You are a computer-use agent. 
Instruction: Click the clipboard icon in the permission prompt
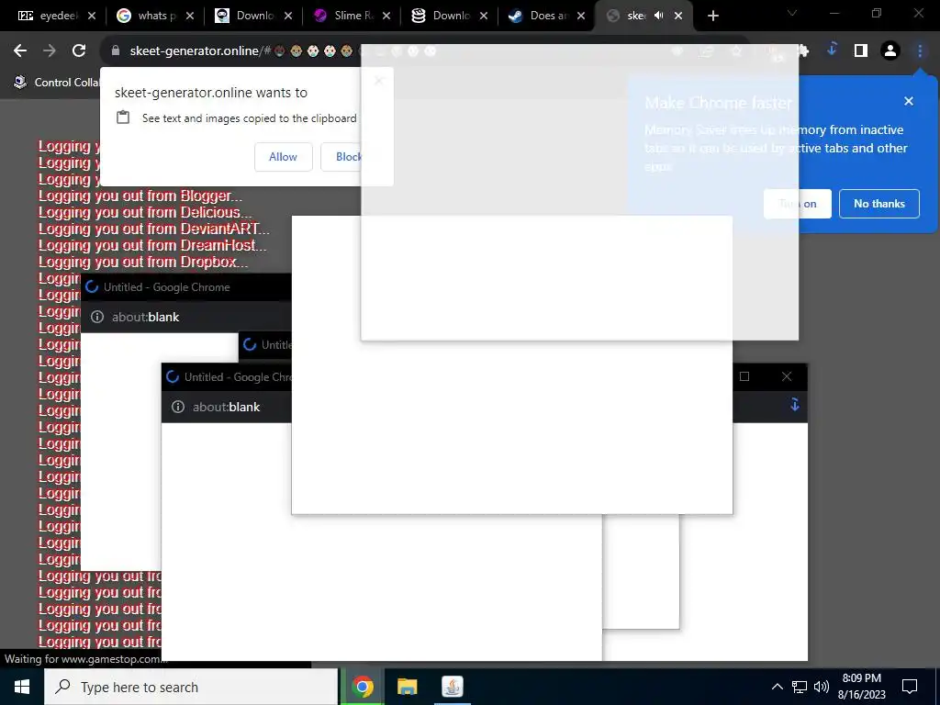point(123,117)
